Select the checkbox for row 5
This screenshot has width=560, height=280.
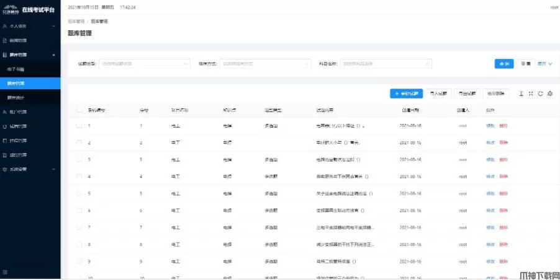pyautogui.click(x=79, y=193)
